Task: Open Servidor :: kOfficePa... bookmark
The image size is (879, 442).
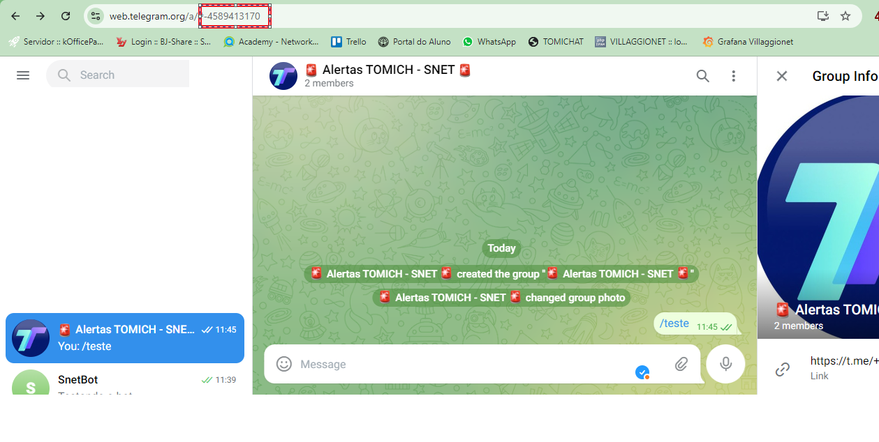Action: pyautogui.click(x=56, y=42)
